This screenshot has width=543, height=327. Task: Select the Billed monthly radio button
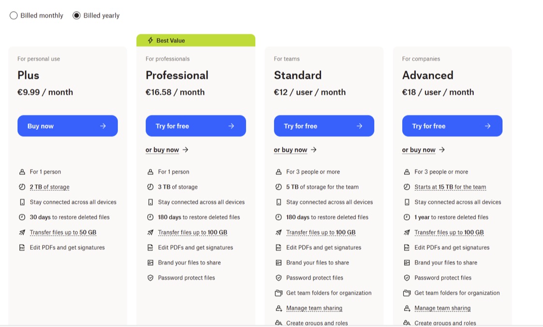pyautogui.click(x=14, y=15)
